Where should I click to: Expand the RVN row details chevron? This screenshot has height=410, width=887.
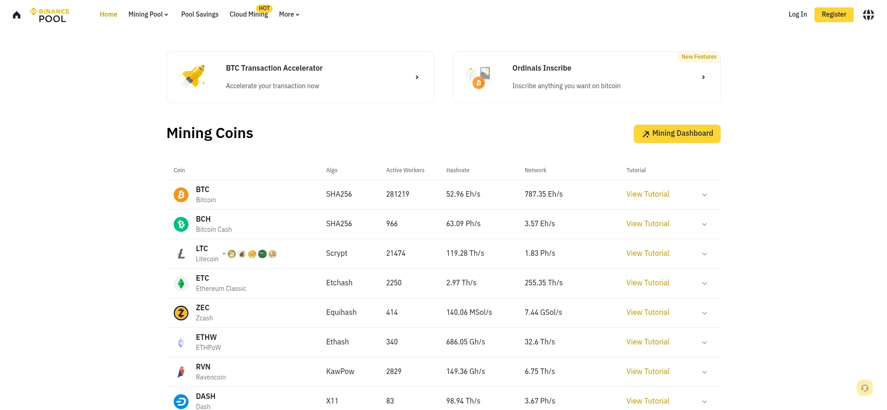(705, 372)
